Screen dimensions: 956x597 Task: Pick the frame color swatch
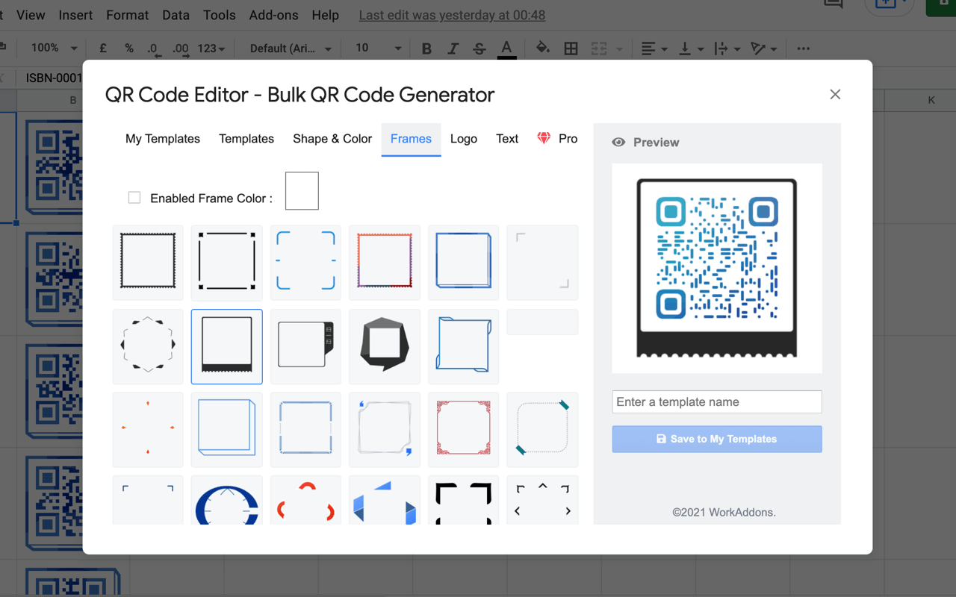coord(302,190)
